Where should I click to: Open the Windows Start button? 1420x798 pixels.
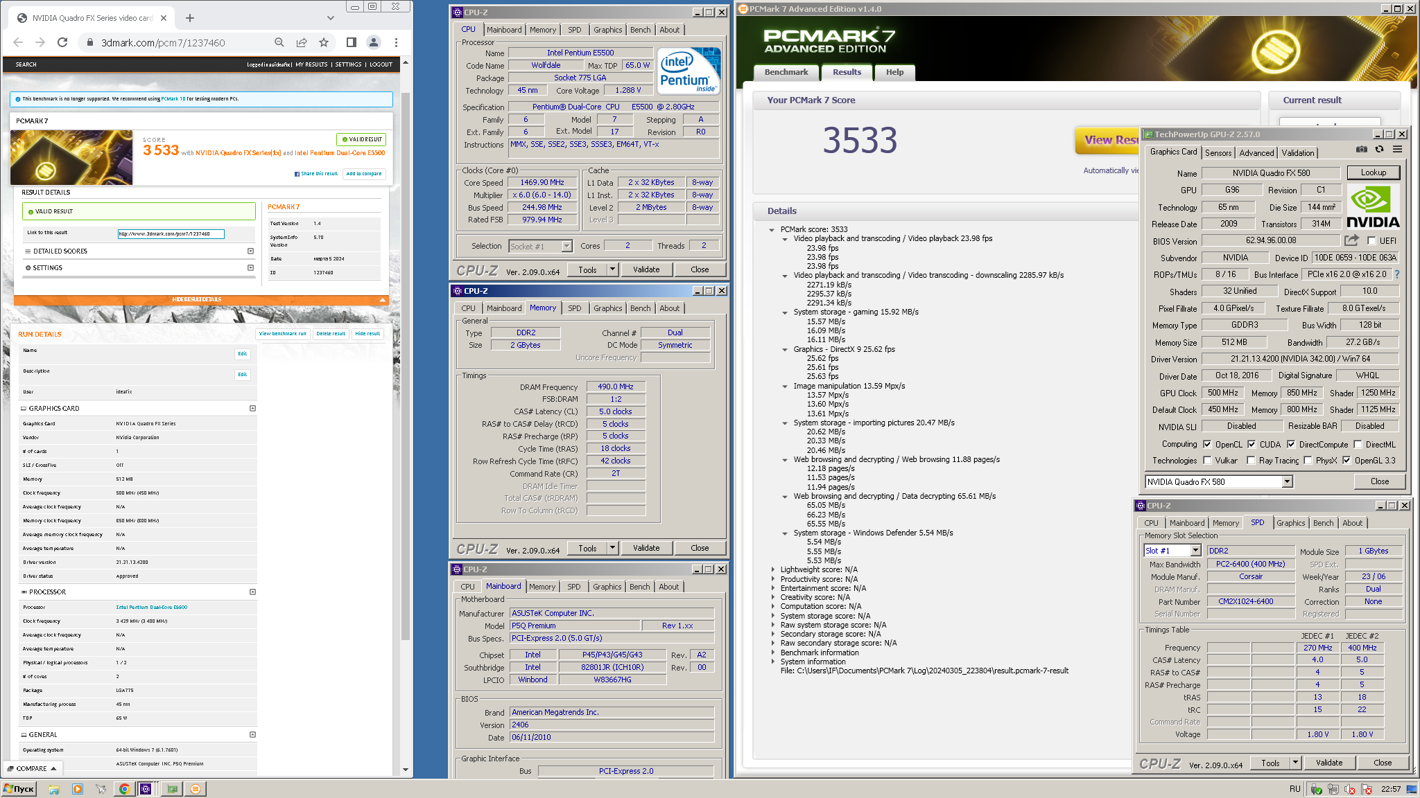[x=19, y=788]
